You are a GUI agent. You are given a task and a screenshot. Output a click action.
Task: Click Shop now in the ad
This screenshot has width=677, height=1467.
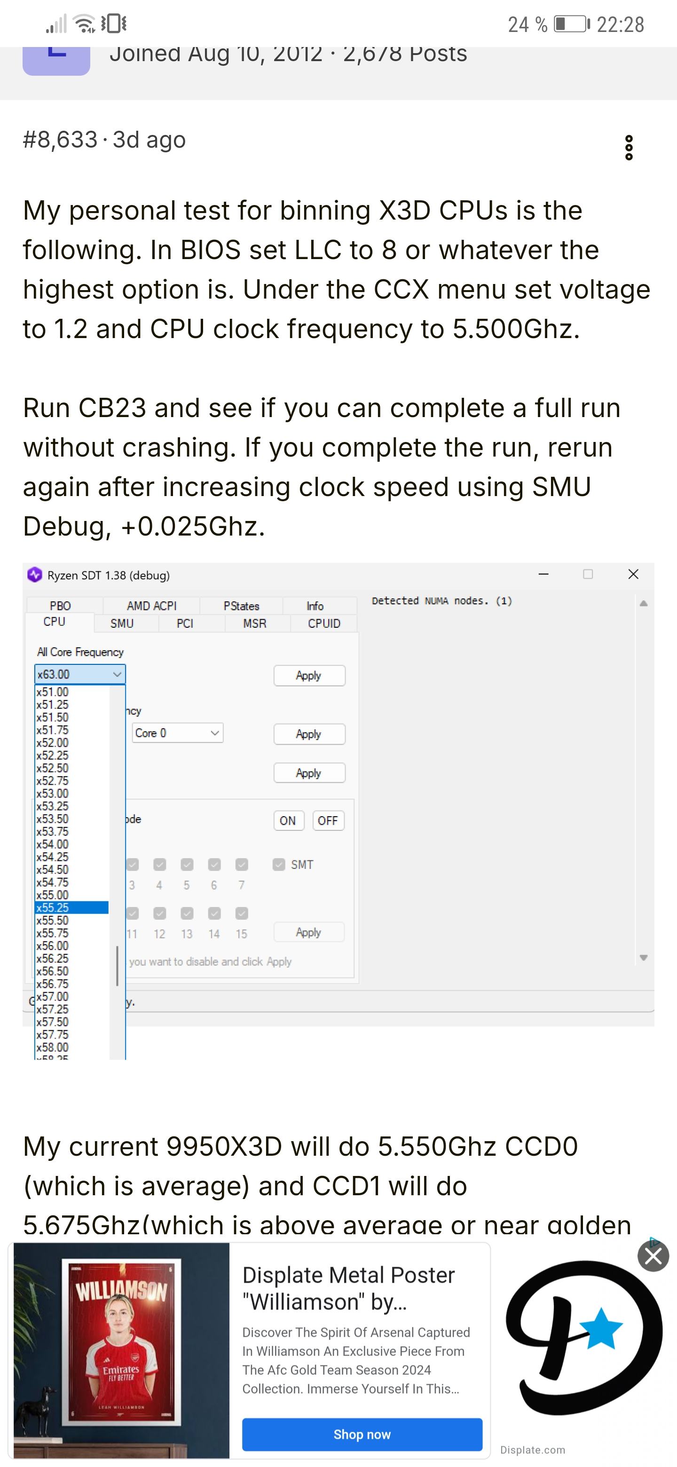tap(362, 1434)
